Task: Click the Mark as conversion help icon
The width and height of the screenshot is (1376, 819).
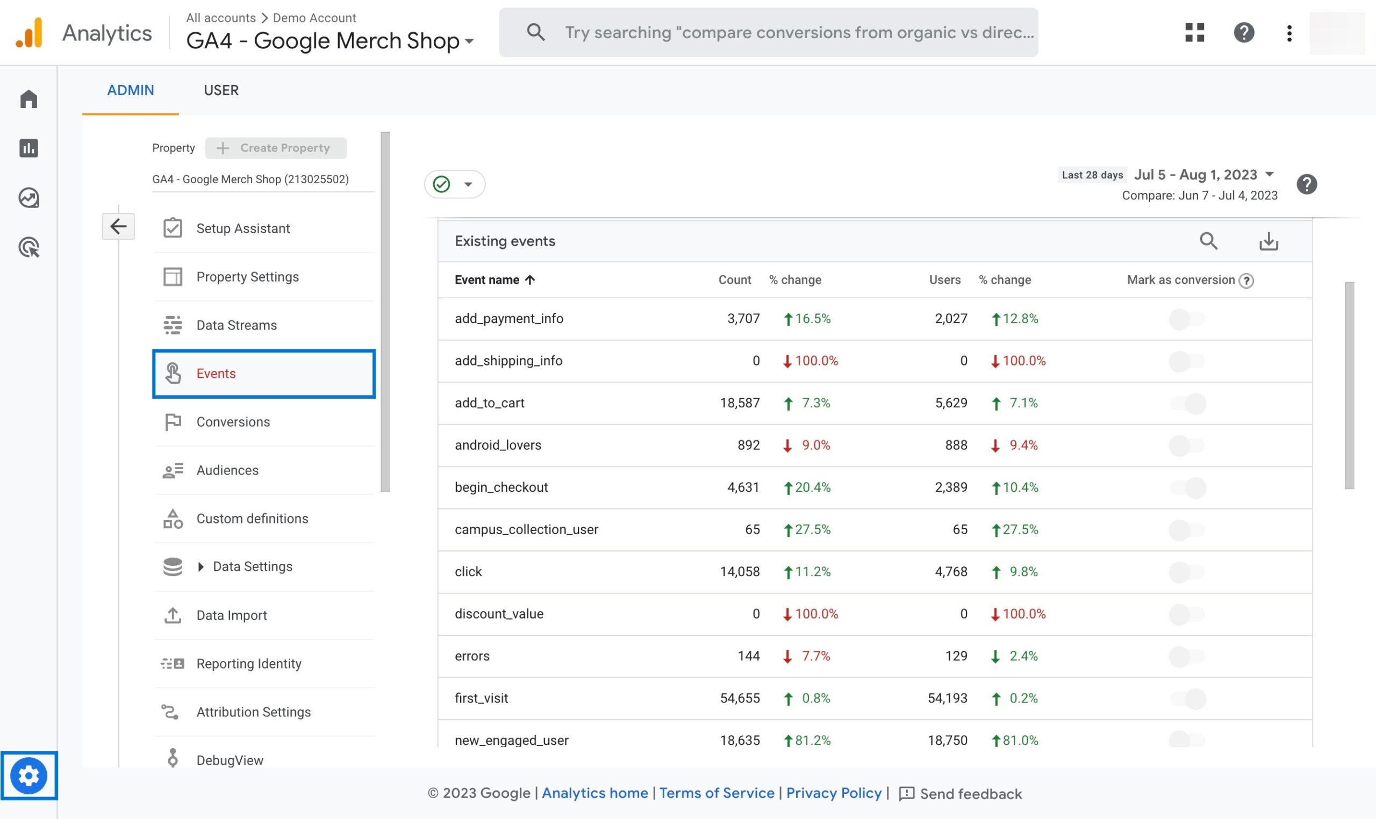Action: [x=1246, y=281]
